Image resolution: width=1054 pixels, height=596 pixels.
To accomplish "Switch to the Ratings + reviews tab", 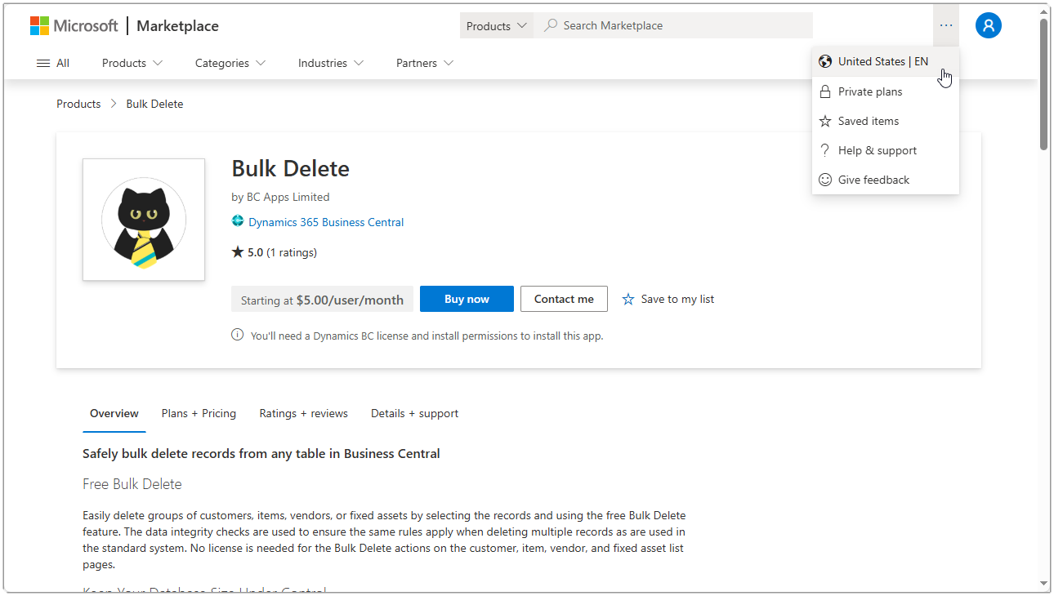I will point(303,413).
